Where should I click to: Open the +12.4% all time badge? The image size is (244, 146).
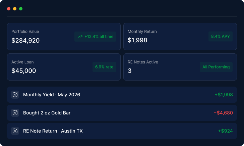pyautogui.click(x=95, y=37)
